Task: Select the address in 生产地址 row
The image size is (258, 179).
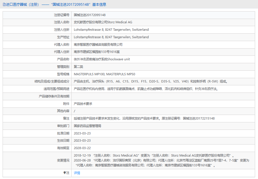Action: (x=111, y=37)
